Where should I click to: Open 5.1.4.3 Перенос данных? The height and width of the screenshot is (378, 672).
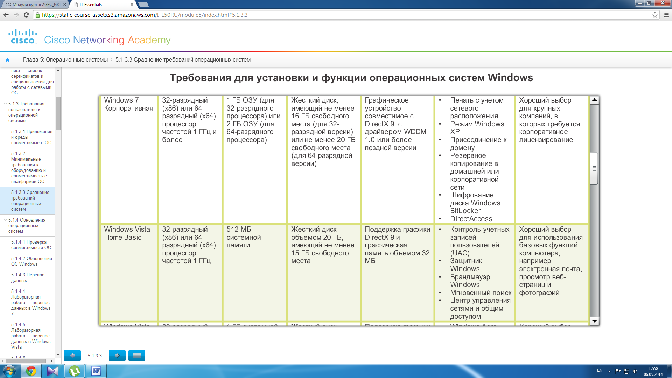(28, 278)
